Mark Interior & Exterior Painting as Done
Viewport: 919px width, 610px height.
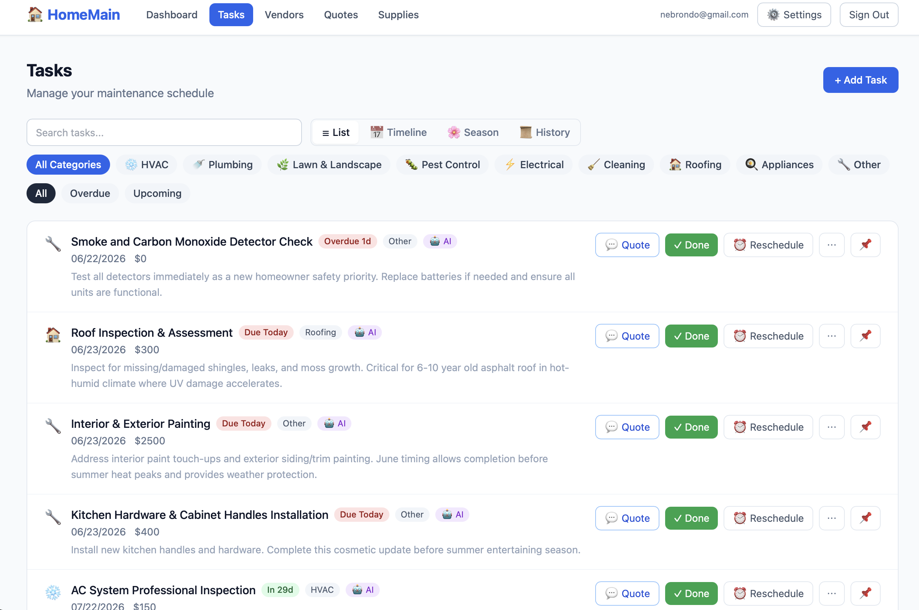(691, 427)
